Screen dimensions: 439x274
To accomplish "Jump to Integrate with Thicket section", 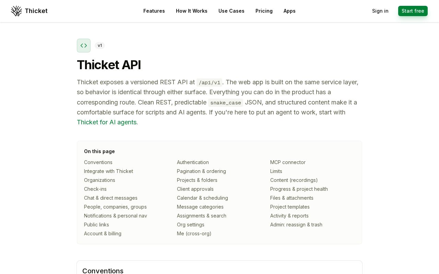I will click(x=108, y=171).
